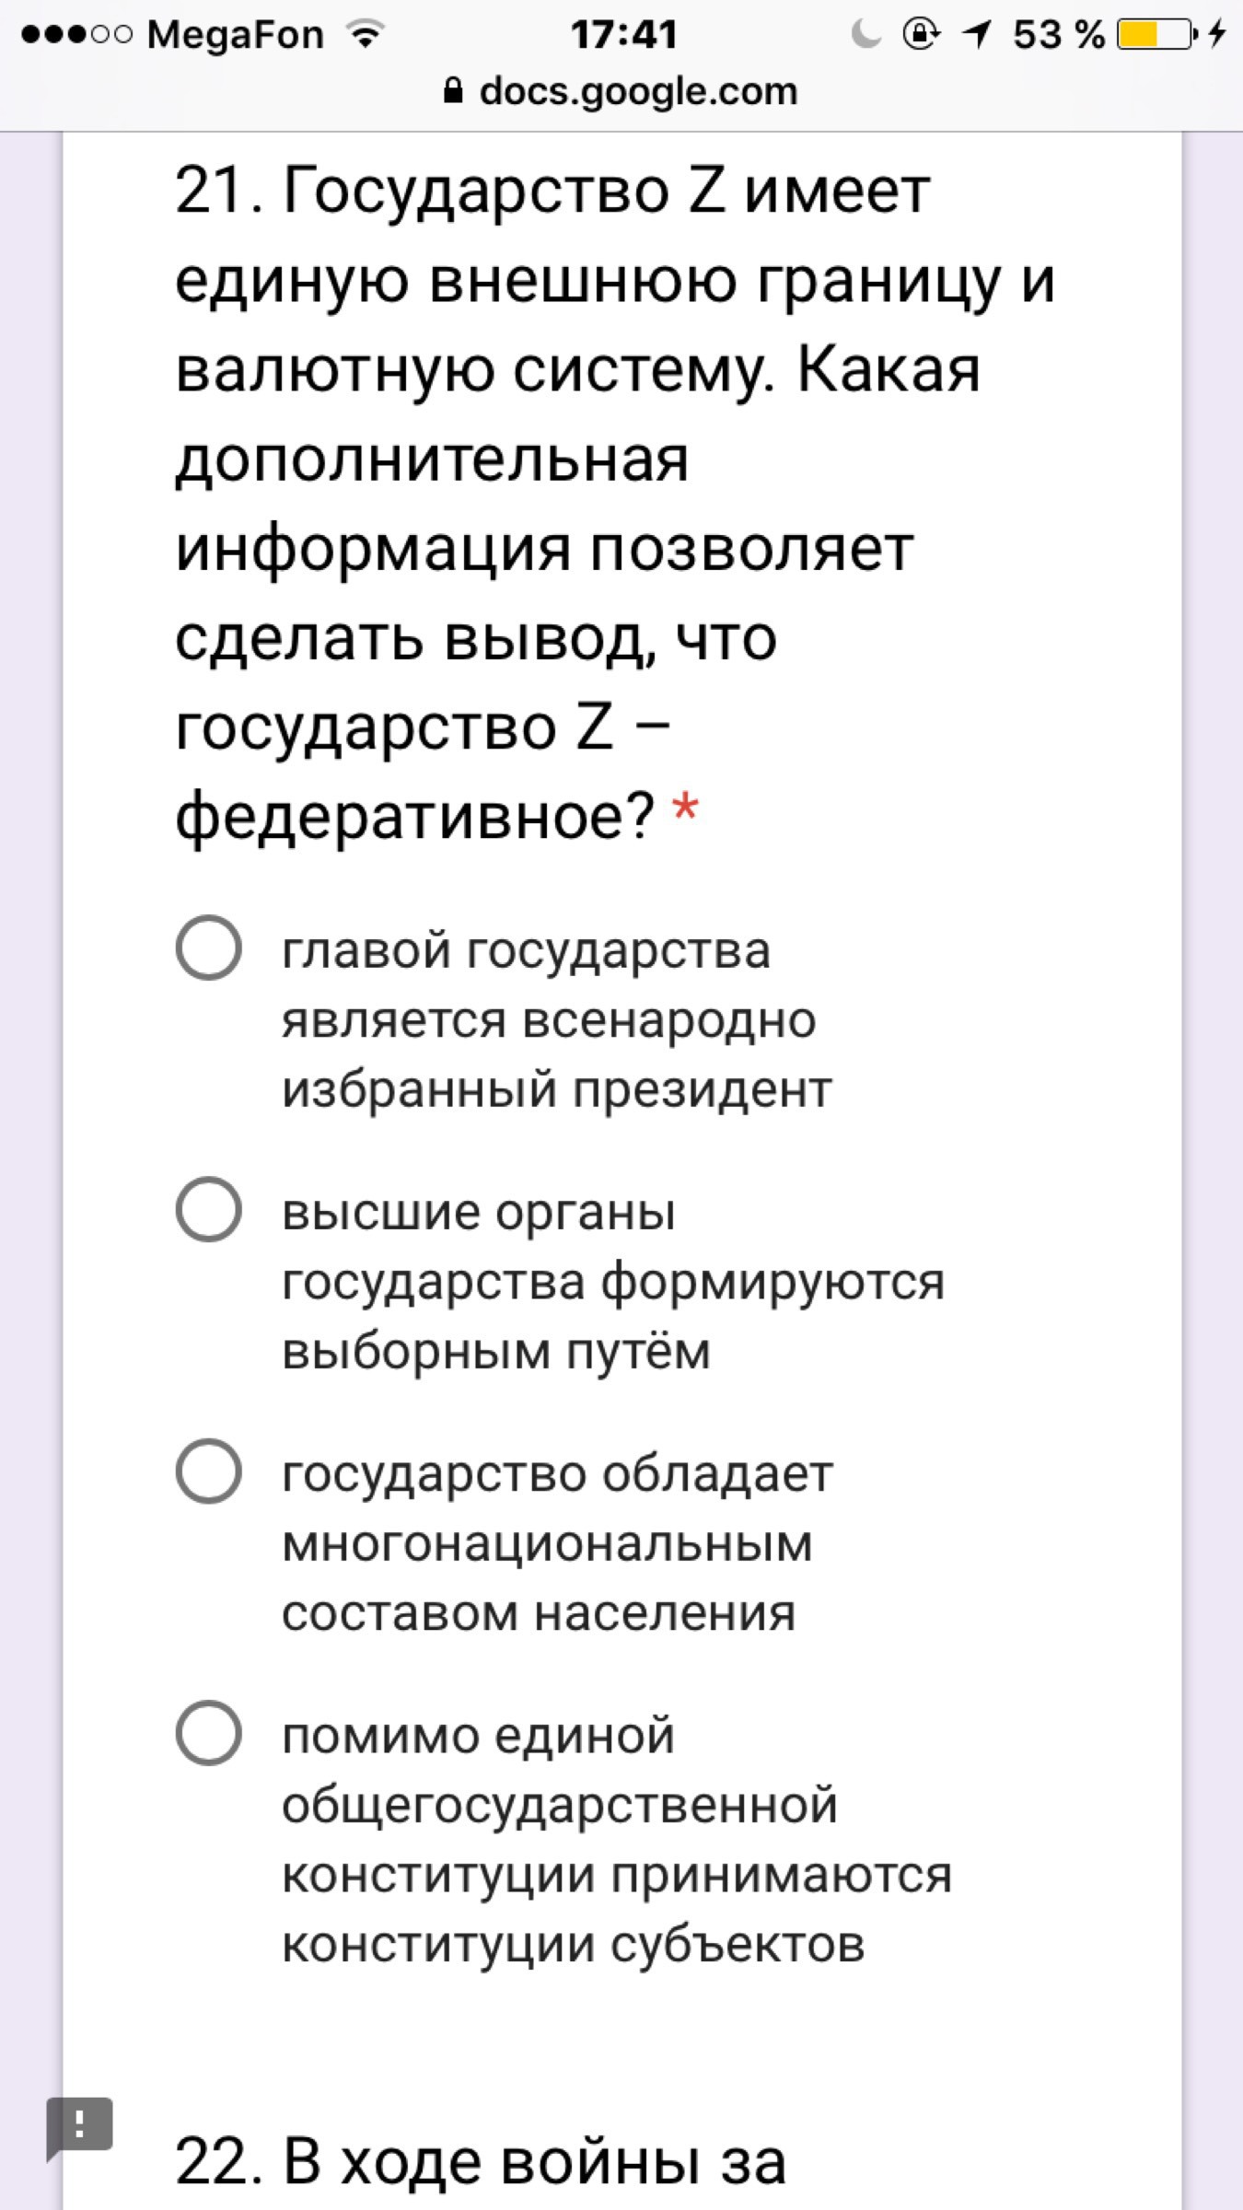Tap the location services arrow icon
Image resolution: width=1243 pixels, height=2210 pixels.
(976, 35)
